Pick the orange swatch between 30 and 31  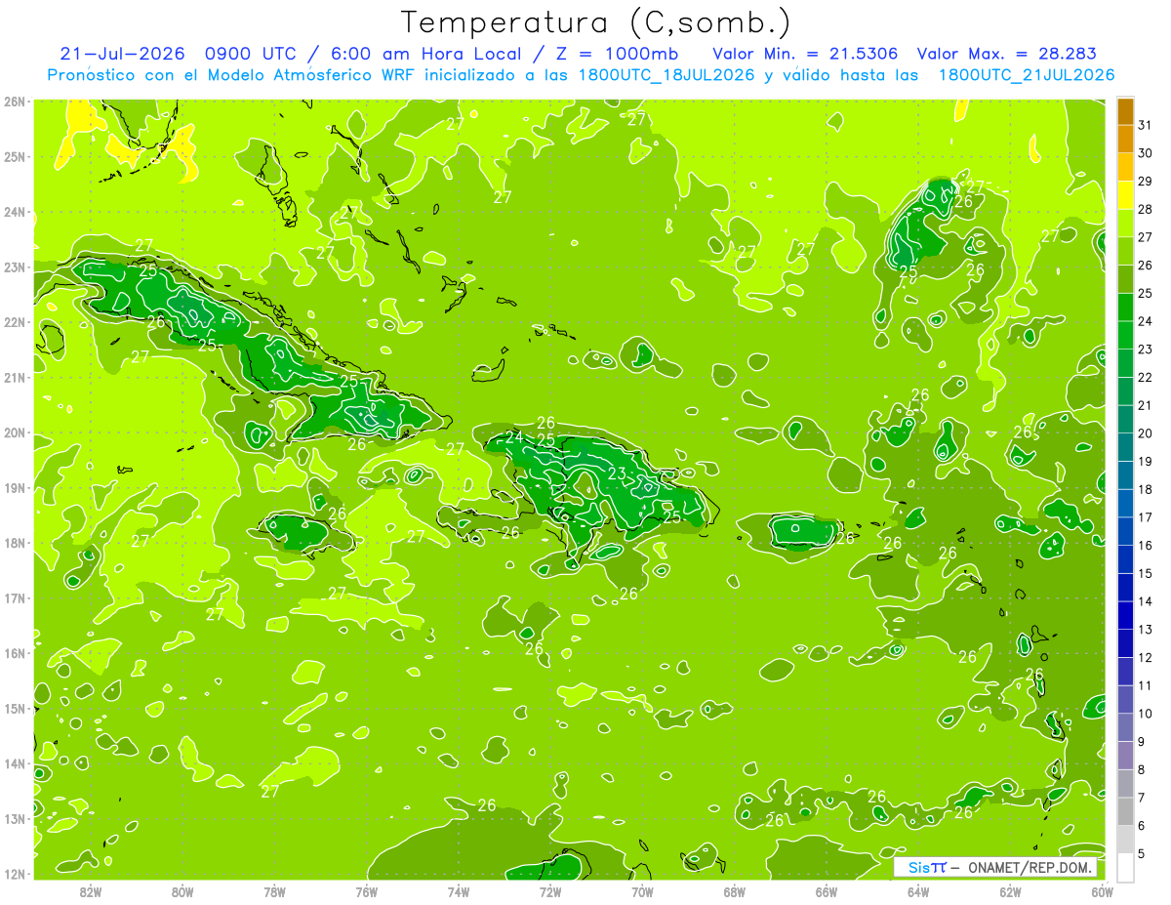pos(1126,140)
